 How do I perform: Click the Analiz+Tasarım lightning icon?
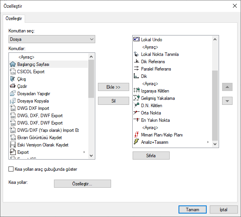(x=136, y=142)
